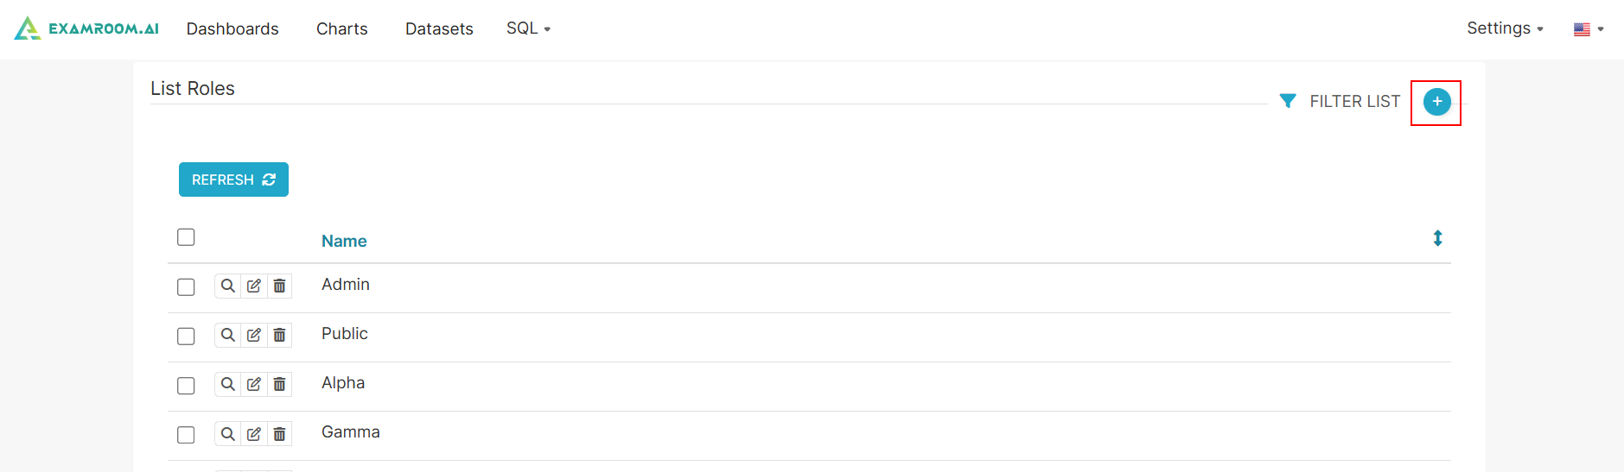This screenshot has width=1624, height=472.
Task: Edit the Gamma role record
Action: point(253,433)
